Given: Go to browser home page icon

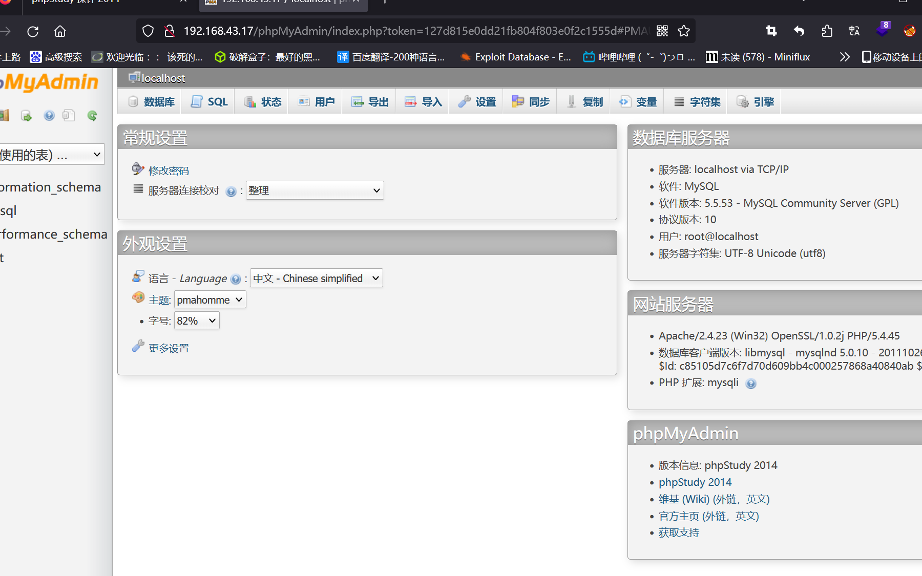Looking at the screenshot, I should [x=60, y=31].
